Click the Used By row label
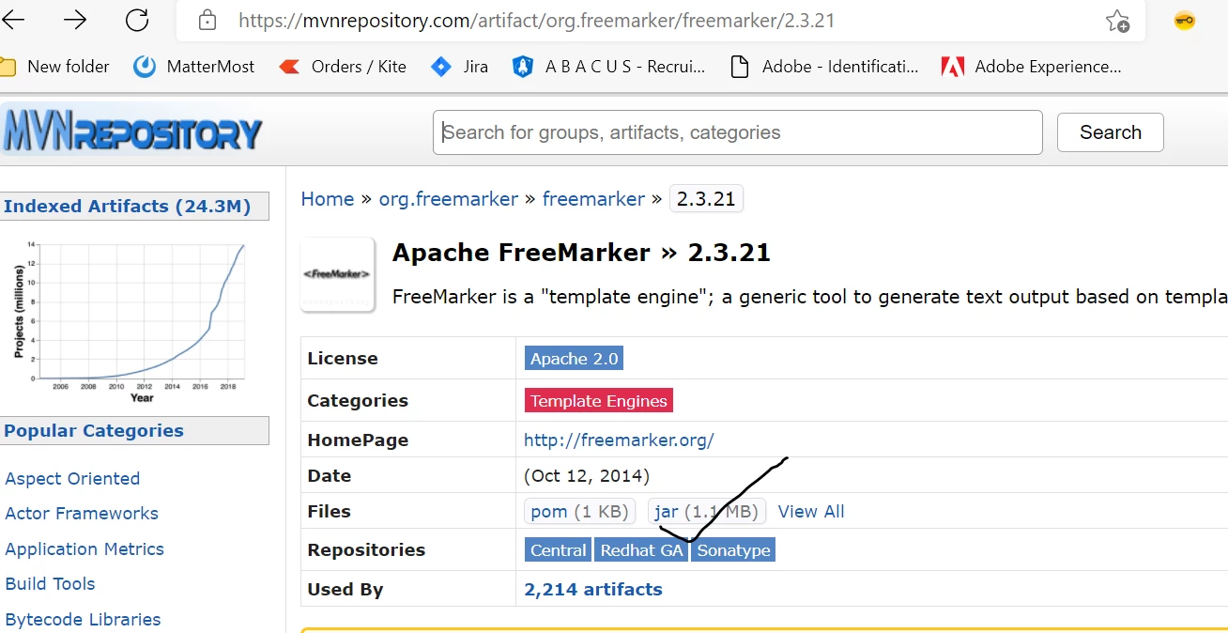 pos(345,590)
